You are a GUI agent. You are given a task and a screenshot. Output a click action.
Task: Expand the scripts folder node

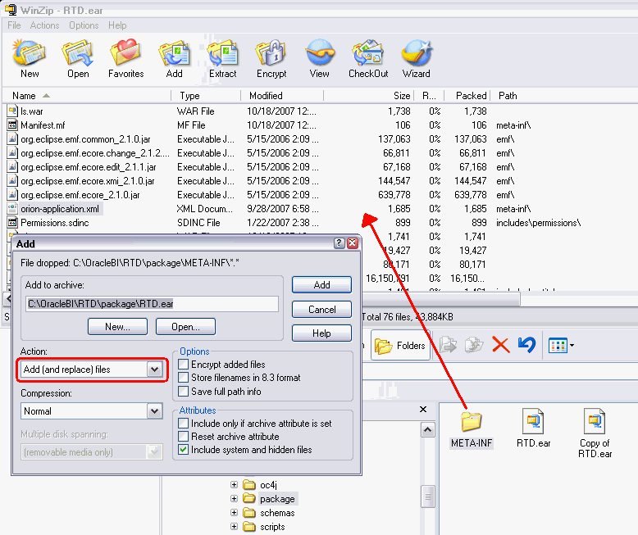click(234, 527)
